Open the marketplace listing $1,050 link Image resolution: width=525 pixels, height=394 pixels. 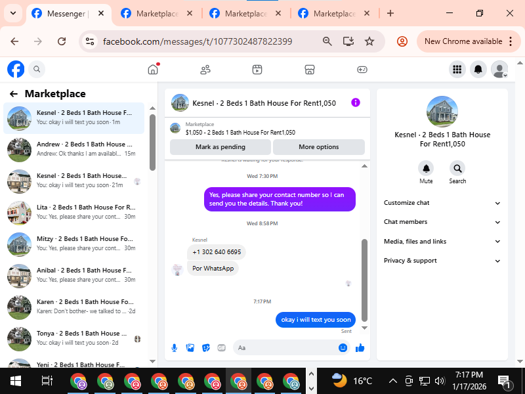point(240,133)
